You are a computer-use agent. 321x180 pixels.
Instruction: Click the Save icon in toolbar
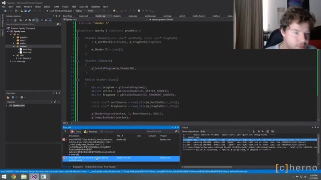[26, 11]
